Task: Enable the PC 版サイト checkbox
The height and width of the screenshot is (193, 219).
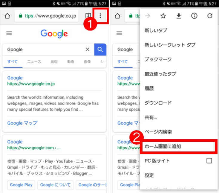Action: pyautogui.click(x=209, y=161)
